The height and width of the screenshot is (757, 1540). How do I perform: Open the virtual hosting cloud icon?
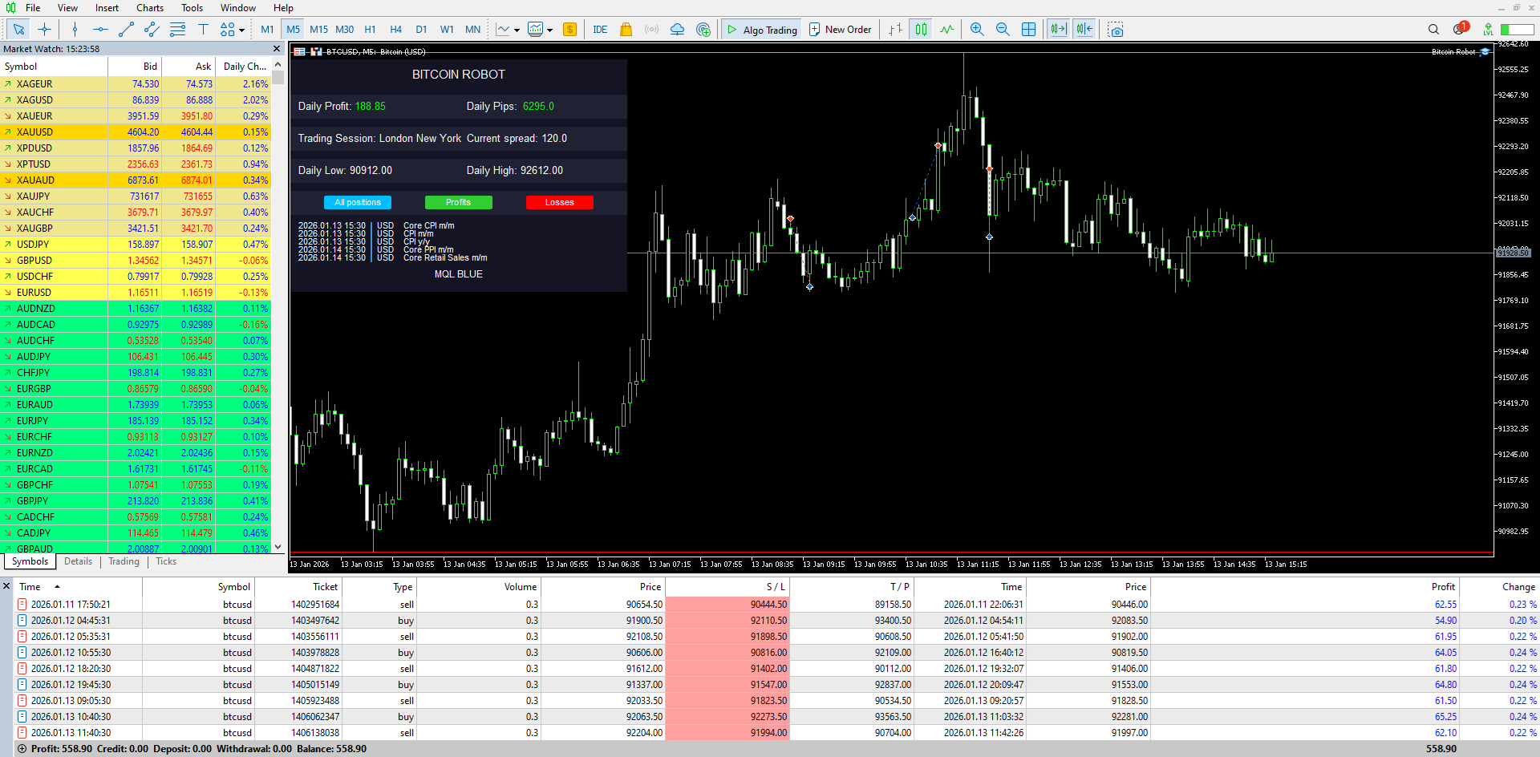(677, 30)
